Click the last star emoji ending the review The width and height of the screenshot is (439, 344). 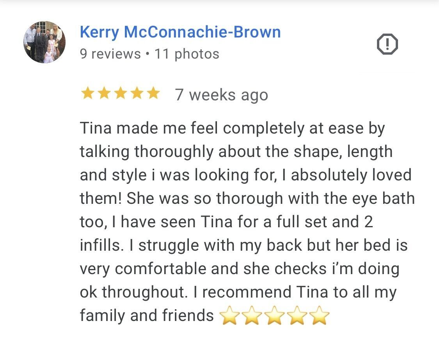(320, 315)
